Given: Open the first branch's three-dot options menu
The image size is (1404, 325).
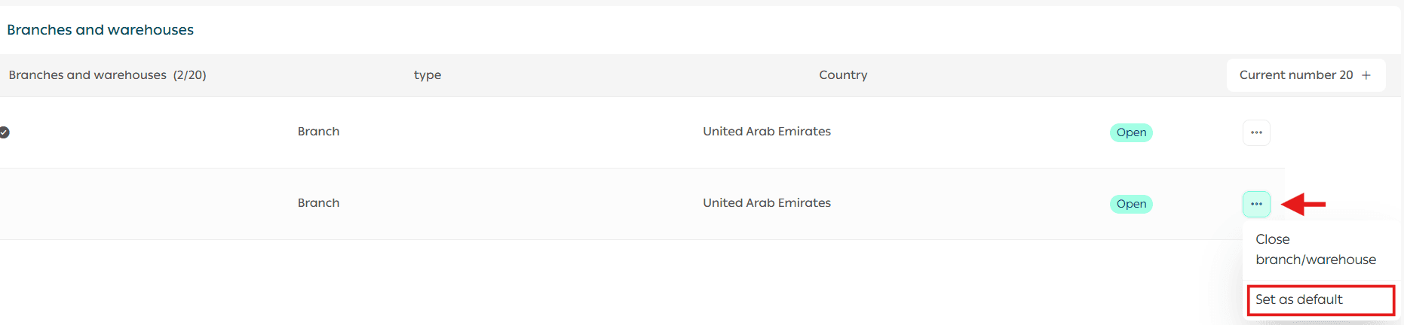Looking at the screenshot, I should (1256, 132).
